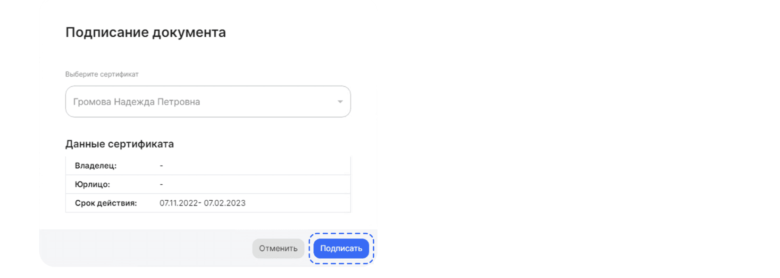Open the certificate dropdown arrow

pos(340,102)
